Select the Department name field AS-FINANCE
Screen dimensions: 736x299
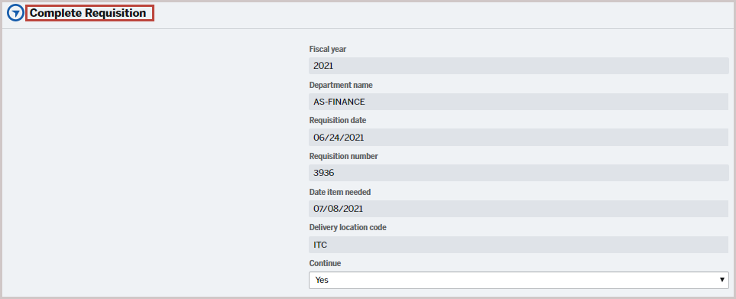(519, 102)
